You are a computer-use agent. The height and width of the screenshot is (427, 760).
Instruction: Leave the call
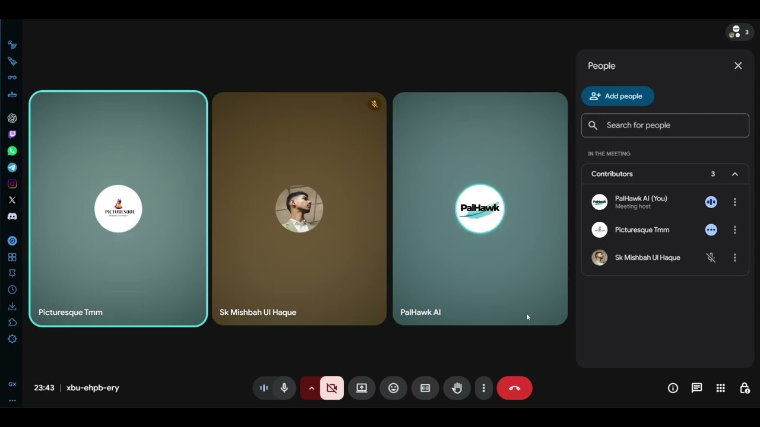pyautogui.click(x=515, y=388)
